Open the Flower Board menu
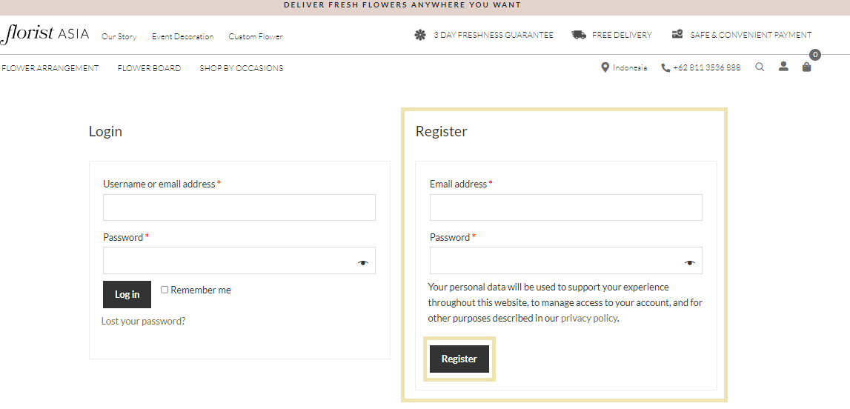 pyautogui.click(x=149, y=68)
